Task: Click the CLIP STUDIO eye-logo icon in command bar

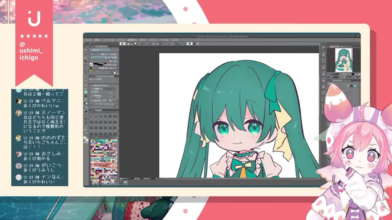Action: pos(122,44)
